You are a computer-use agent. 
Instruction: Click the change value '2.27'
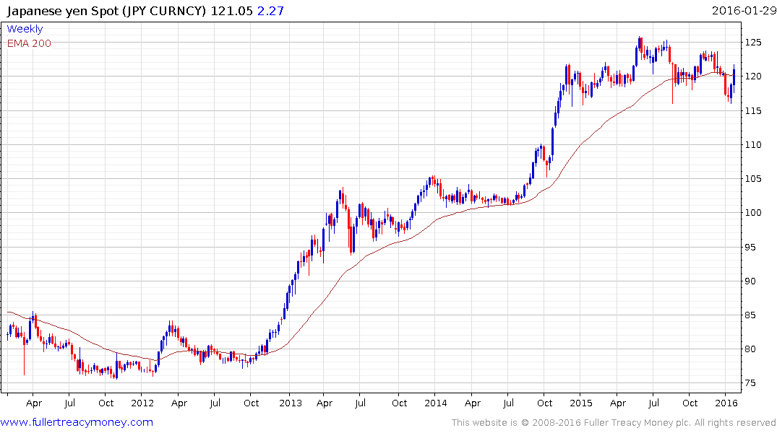pos(270,11)
